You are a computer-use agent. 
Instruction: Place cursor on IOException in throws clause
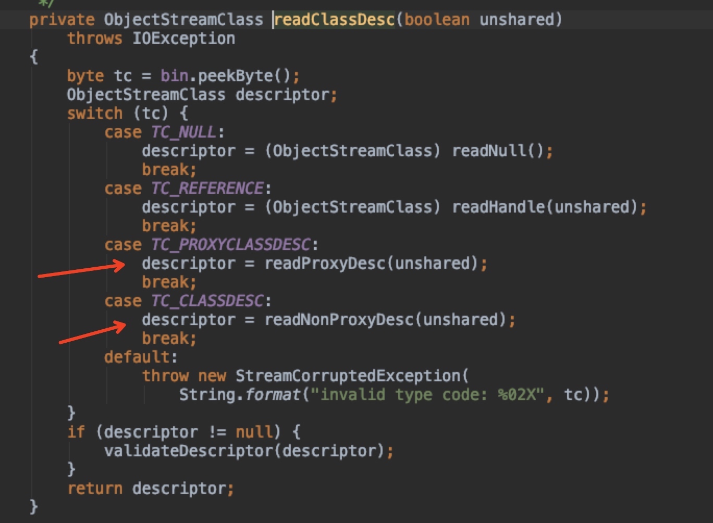tap(183, 39)
